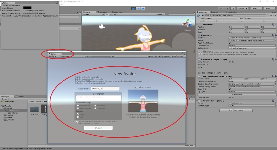
Task: Click the Animator component gear settings icon
Action: [276, 35]
